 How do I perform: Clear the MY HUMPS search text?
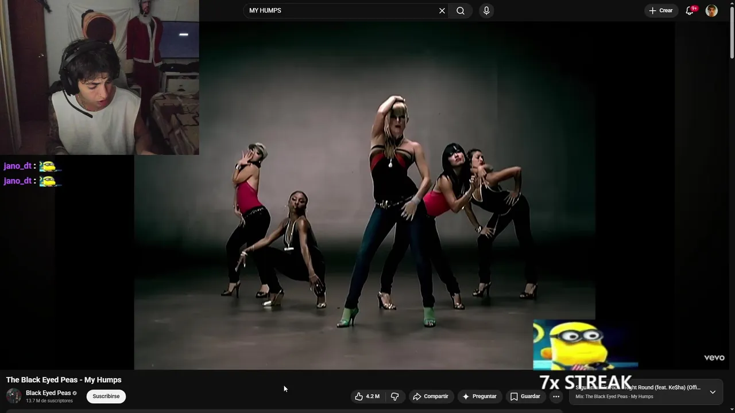click(x=442, y=10)
